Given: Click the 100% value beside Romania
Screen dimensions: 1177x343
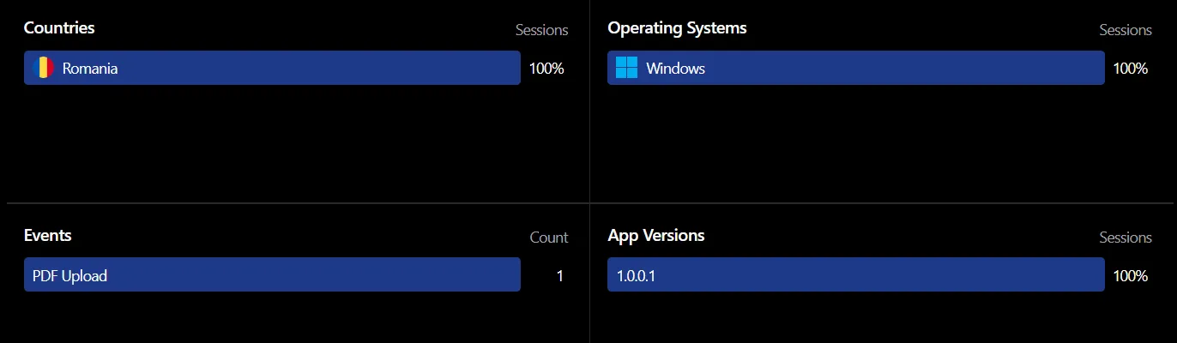Looking at the screenshot, I should coord(546,69).
